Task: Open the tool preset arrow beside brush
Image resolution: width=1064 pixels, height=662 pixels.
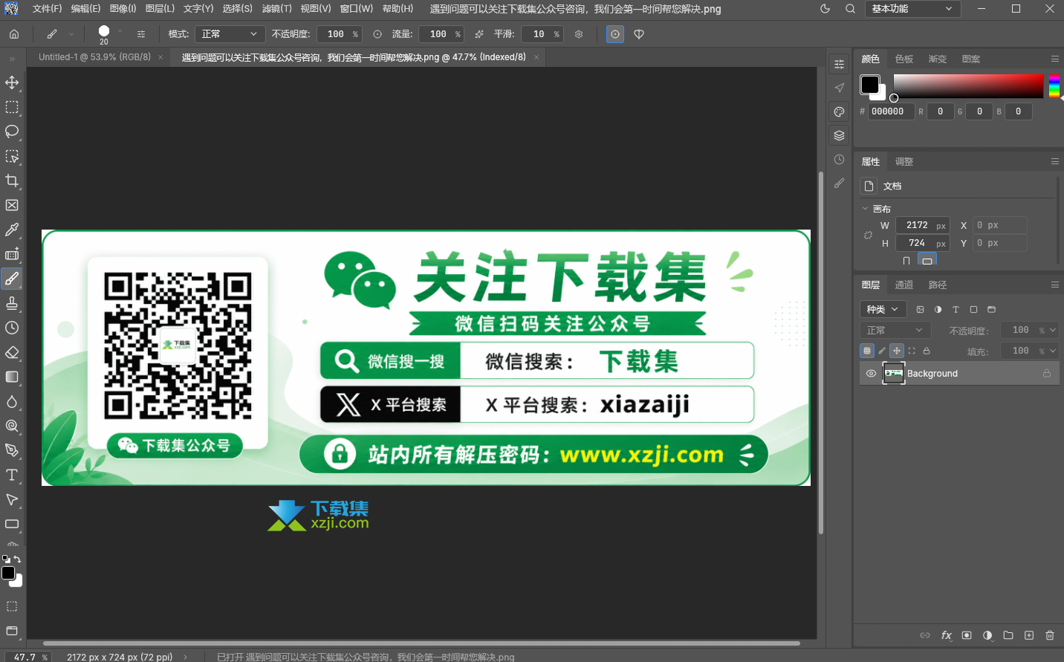Action: (x=71, y=34)
